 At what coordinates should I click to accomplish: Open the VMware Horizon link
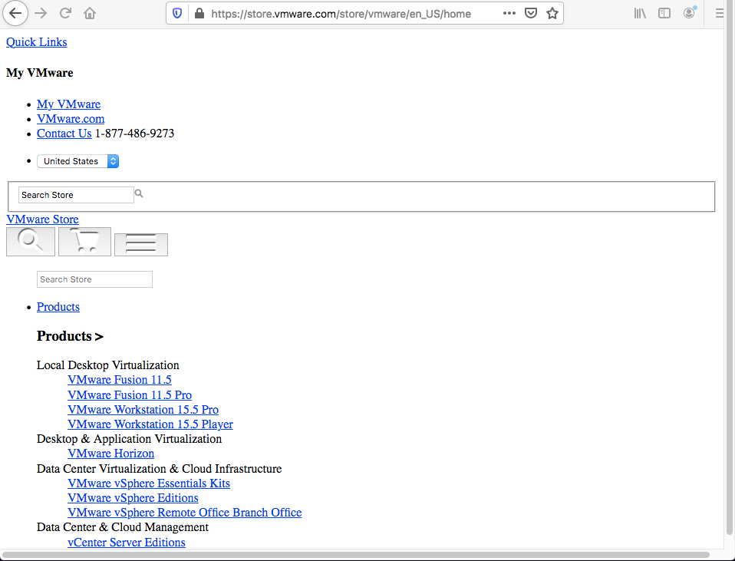(111, 453)
